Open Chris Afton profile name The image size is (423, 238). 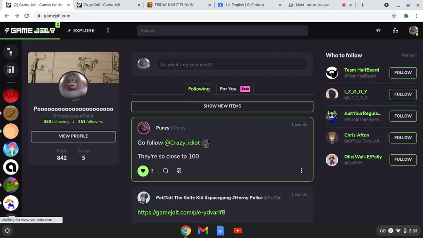click(357, 135)
